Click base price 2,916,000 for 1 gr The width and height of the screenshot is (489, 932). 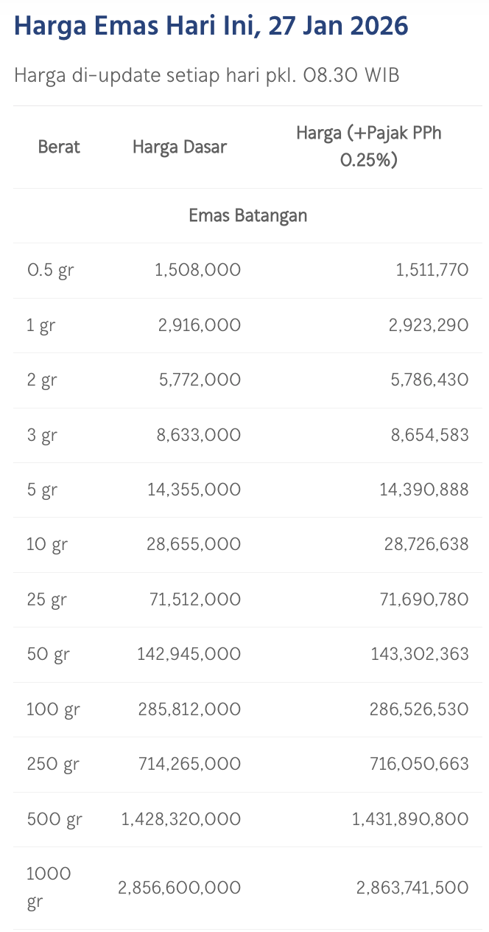[199, 325]
